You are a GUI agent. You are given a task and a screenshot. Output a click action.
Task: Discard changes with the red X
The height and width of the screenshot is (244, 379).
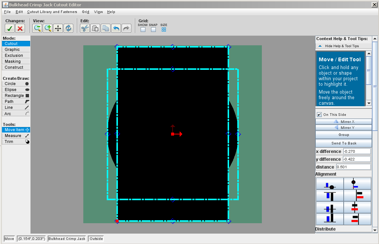(20, 28)
